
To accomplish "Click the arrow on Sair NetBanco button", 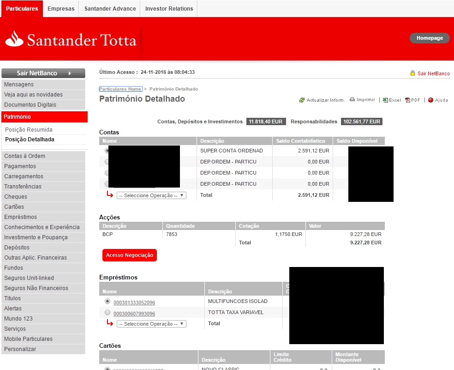I will point(70,73).
